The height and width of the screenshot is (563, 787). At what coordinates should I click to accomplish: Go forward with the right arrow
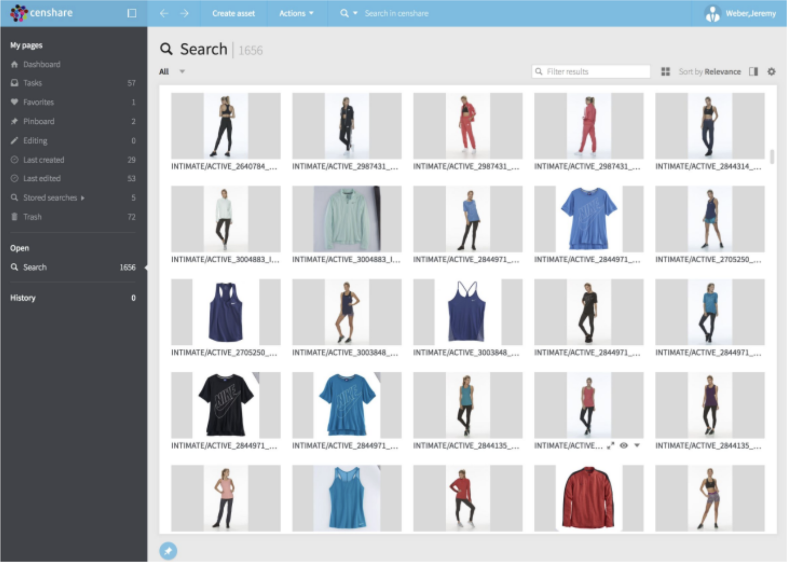[184, 13]
